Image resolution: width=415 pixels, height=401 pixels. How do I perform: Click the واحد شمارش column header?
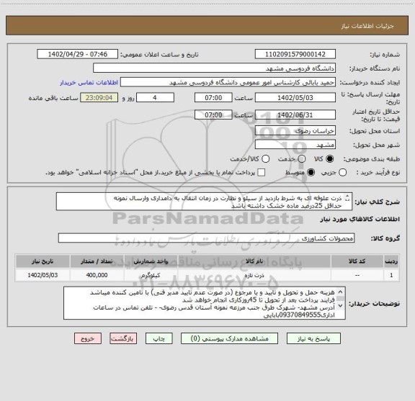pos(151,261)
